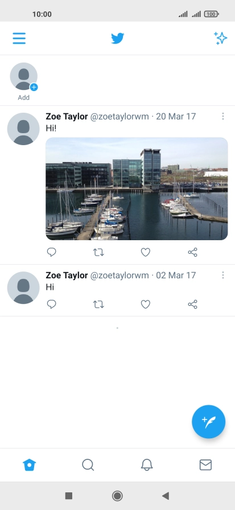Retweet the 02 Mar 17 "Hi" tweet
This screenshot has height=510, width=235.
[98, 304]
